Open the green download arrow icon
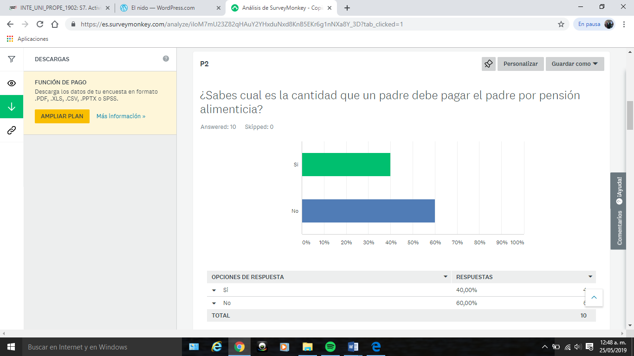634x356 pixels. 12,107
